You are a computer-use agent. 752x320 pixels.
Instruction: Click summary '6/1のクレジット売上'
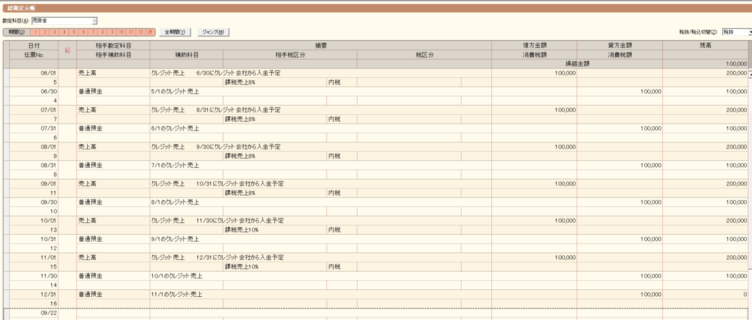(x=175, y=128)
